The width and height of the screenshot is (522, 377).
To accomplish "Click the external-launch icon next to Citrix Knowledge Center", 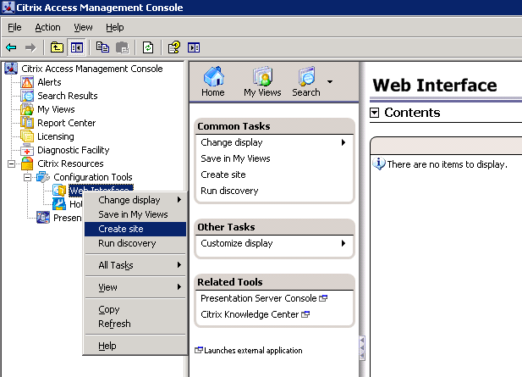I will click(x=305, y=314).
